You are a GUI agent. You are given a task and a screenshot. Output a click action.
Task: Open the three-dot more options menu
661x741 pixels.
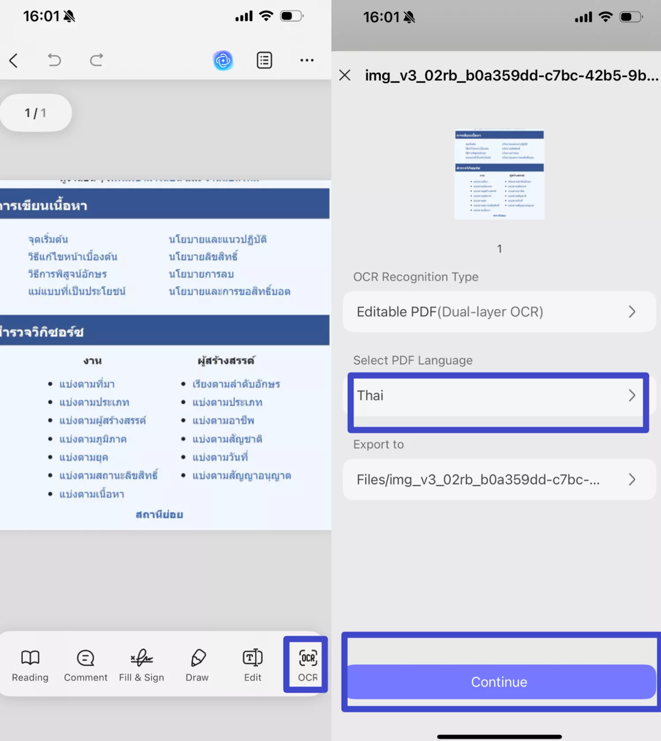pyautogui.click(x=307, y=61)
